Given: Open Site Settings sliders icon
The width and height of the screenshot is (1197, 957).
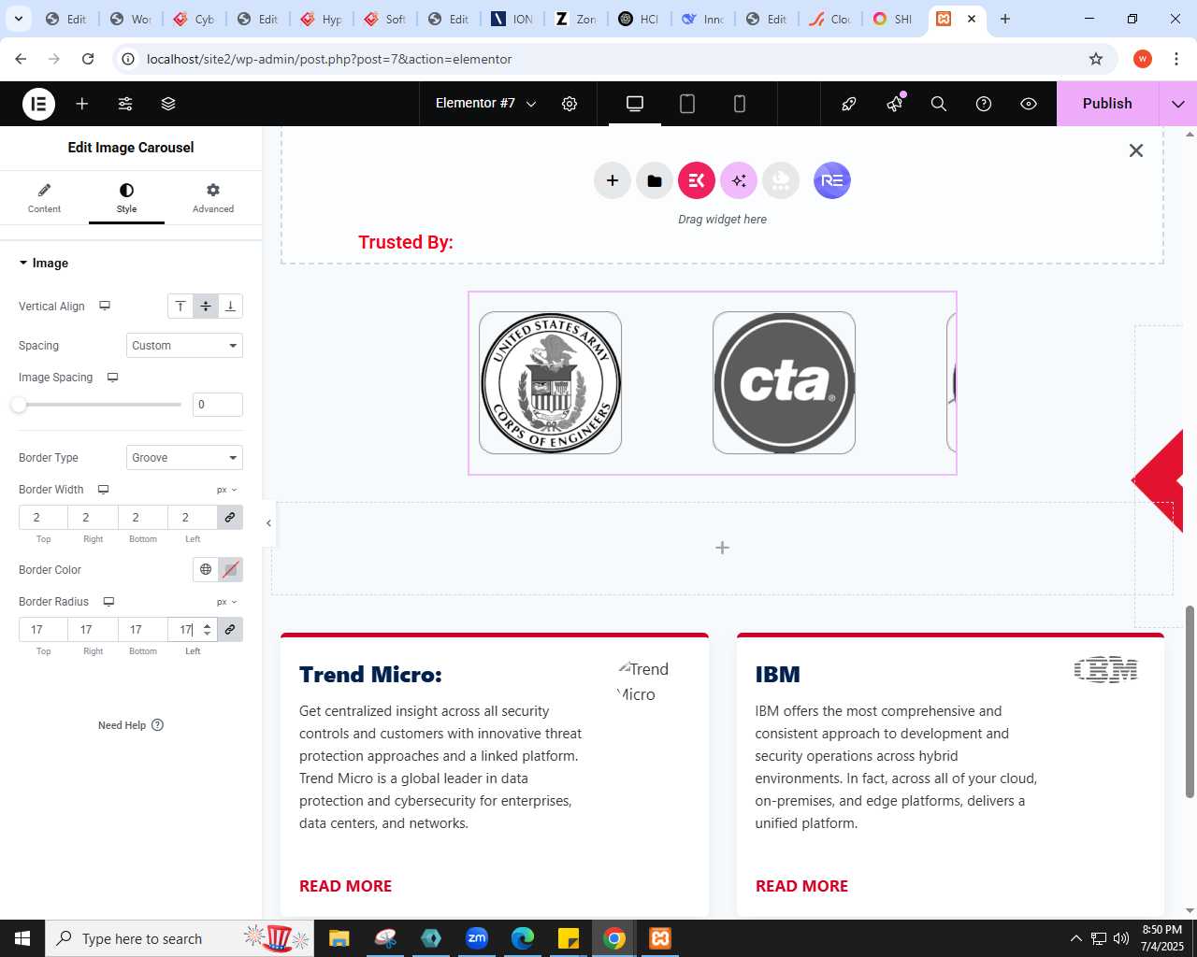Looking at the screenshot, I should [125, 104].
